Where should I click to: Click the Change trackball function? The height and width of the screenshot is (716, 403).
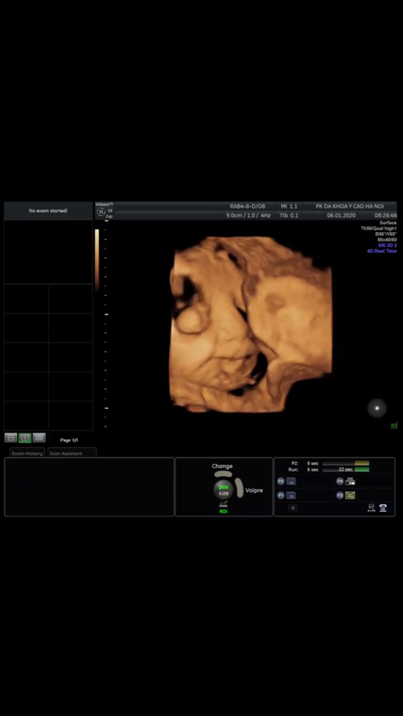coord(222,467)
